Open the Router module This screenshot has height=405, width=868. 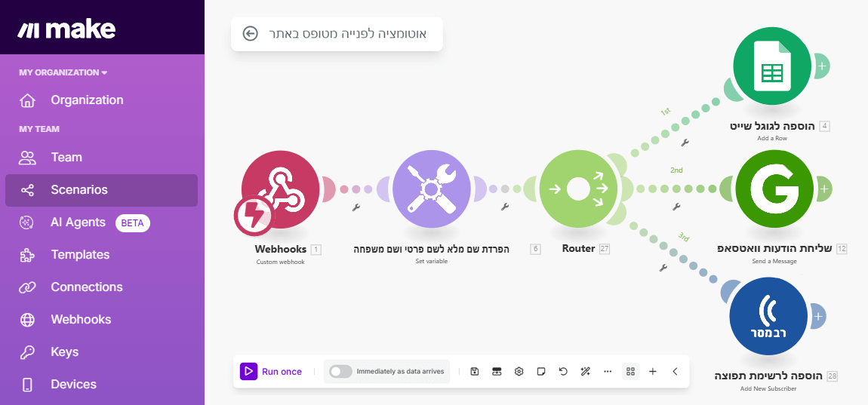tap(578, 189)
